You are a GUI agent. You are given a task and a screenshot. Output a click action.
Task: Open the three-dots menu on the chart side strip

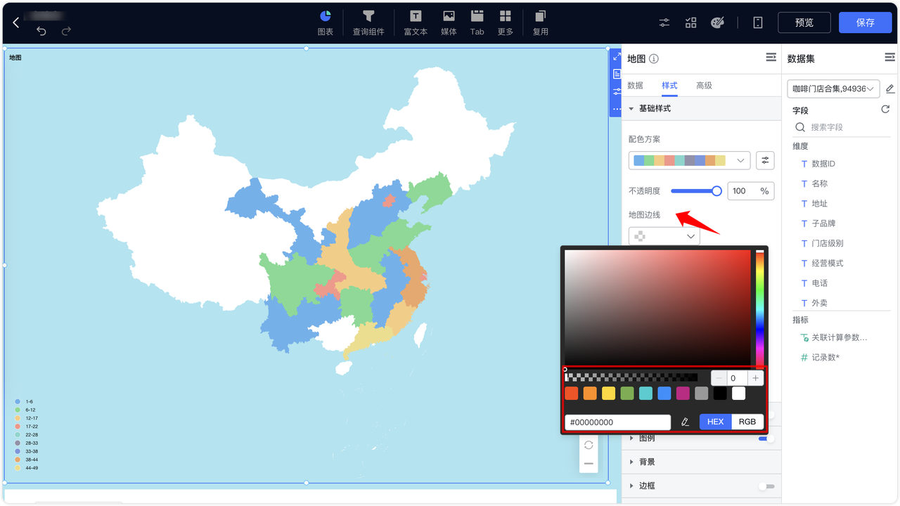[617, 109]
